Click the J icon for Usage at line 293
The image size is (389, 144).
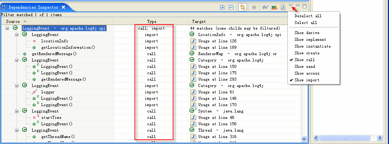[193, 79]
